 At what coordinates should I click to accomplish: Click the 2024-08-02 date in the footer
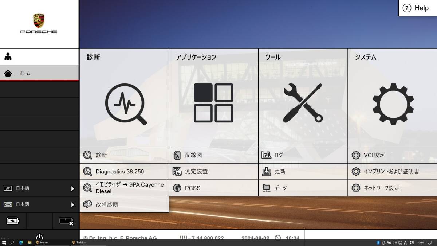(255, 238)
